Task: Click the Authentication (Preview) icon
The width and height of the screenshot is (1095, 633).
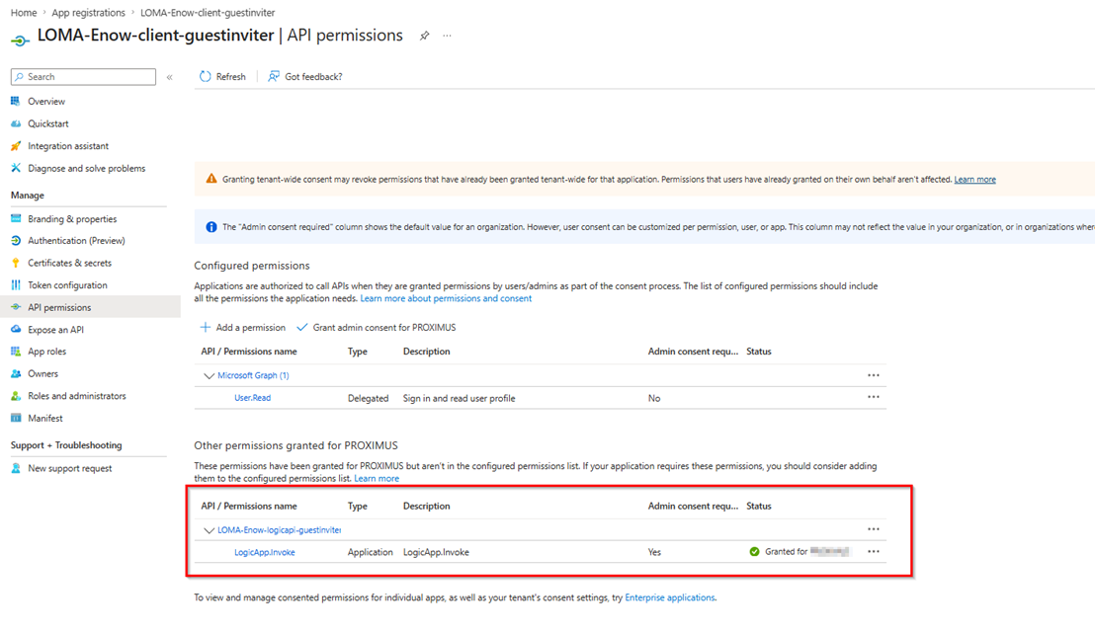Action: click(16, 241)
